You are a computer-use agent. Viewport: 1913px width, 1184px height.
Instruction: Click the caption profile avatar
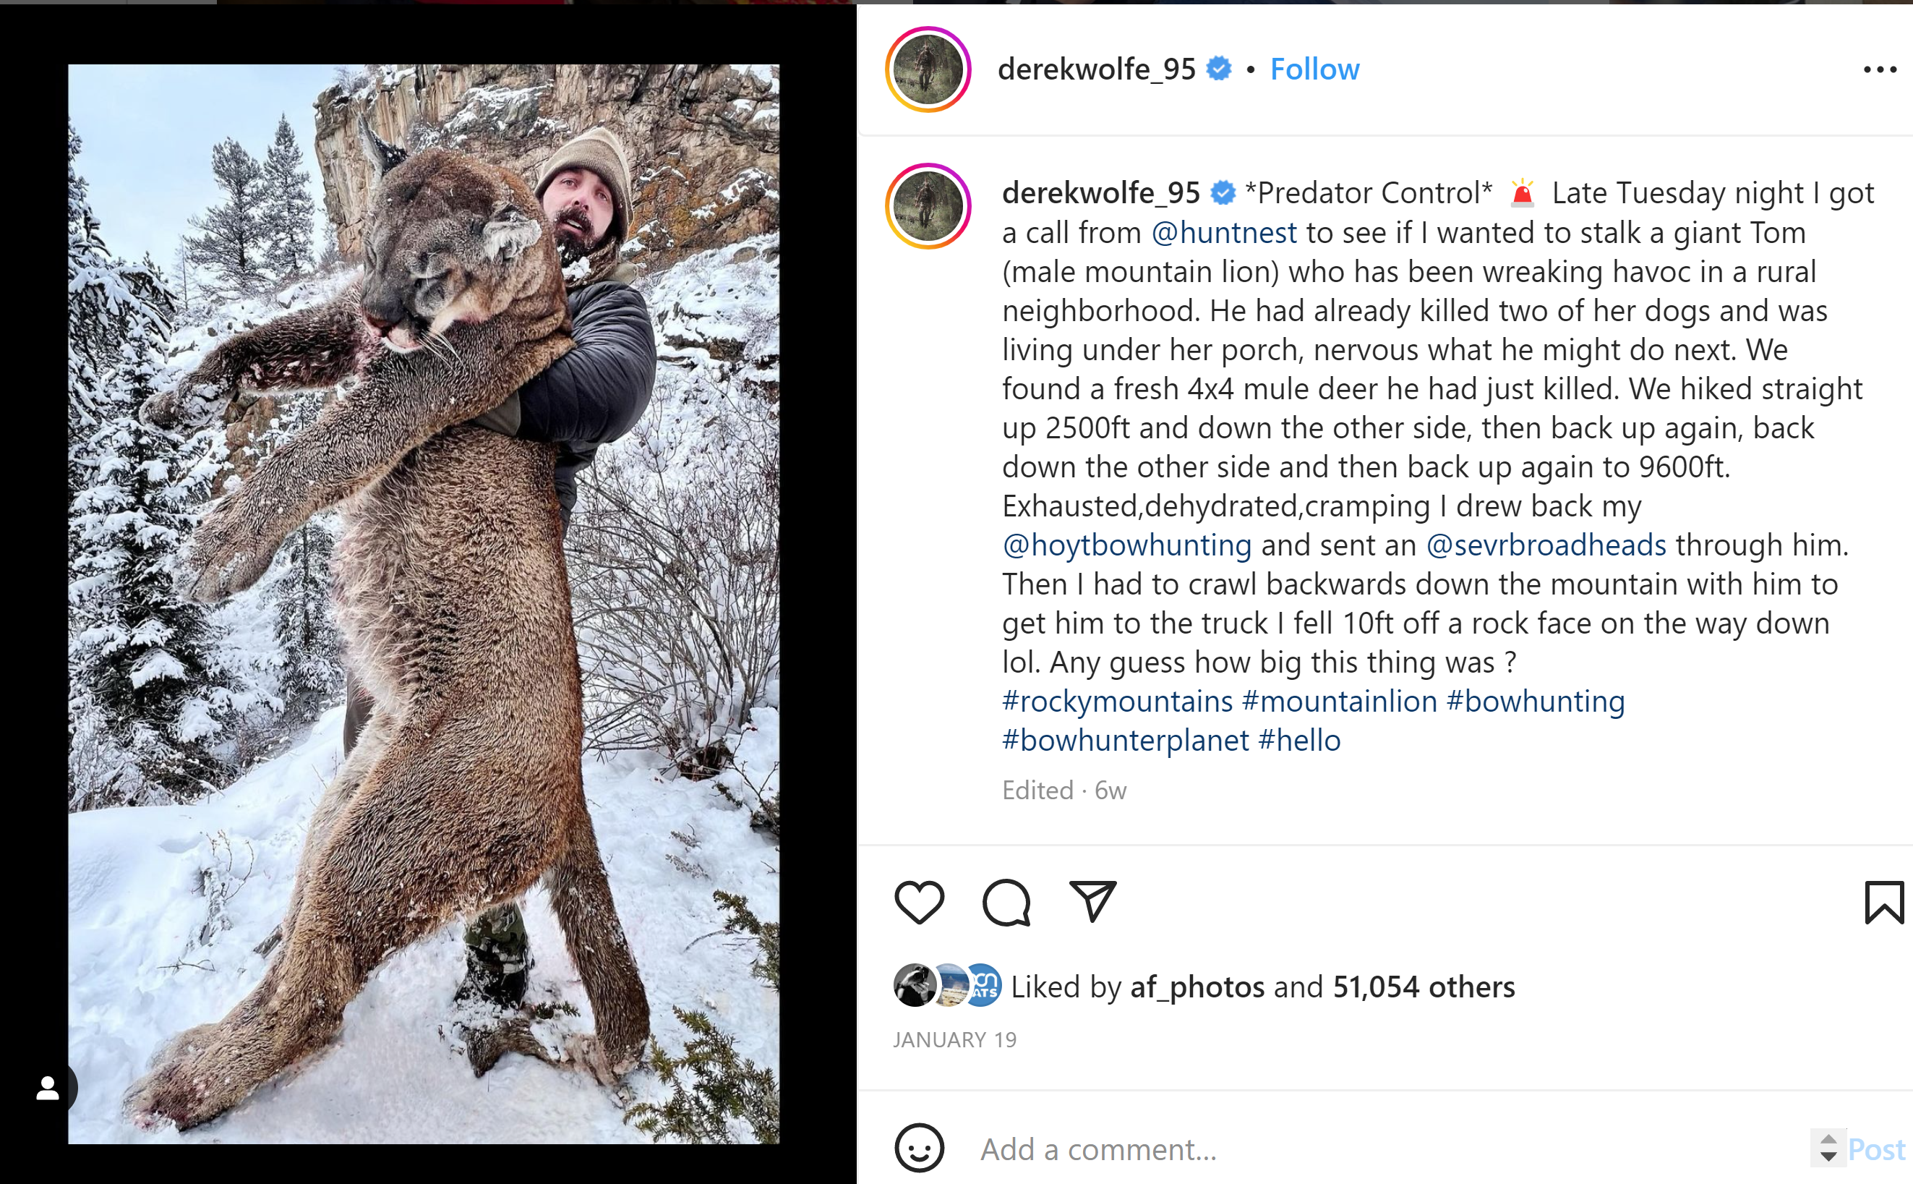tap(928, 207)
